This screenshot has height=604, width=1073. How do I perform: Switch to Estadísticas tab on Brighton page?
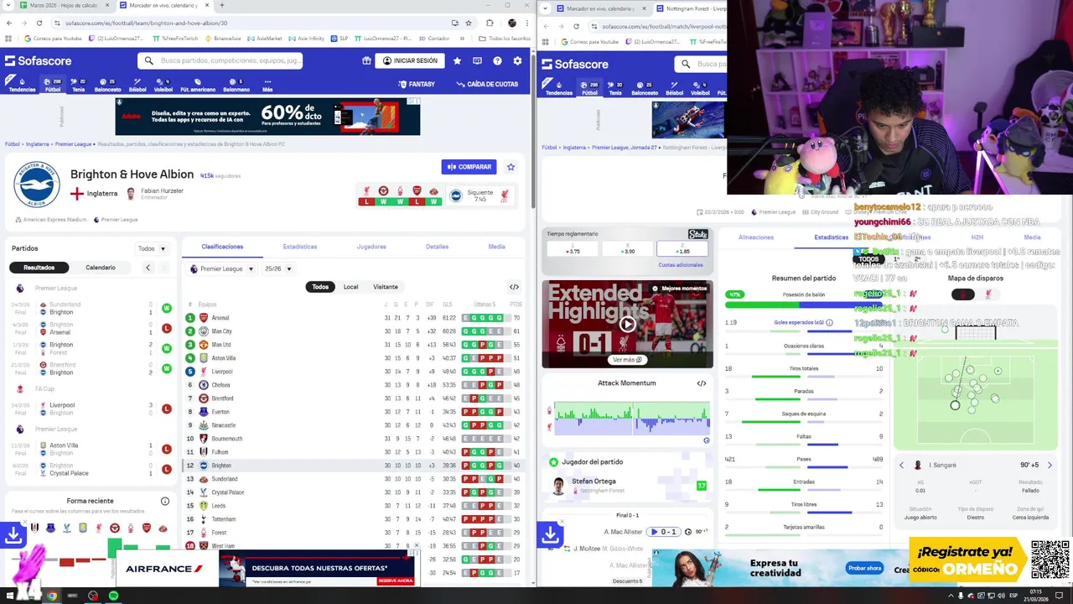[300, 247]
